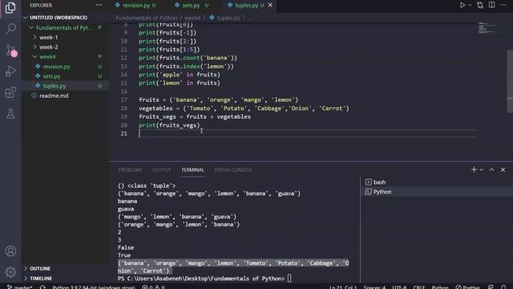Click the master branch in status bar
The image size is (513, 289).
(19, 287)
